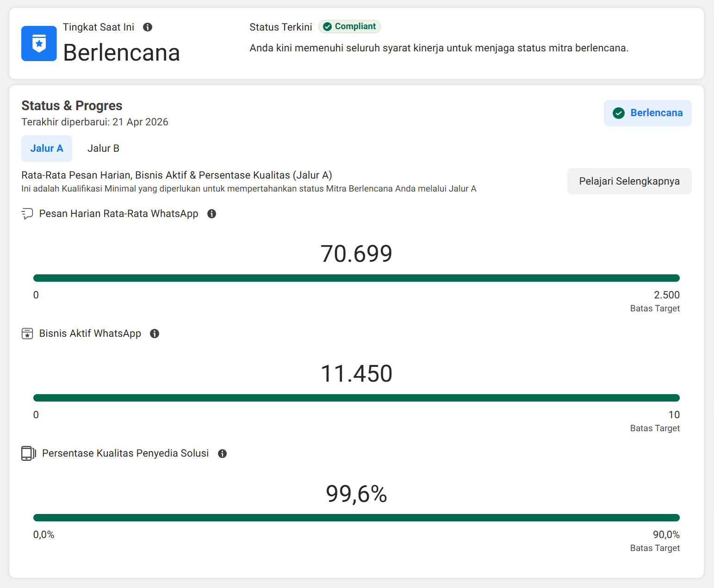The image size is (714, 588).
Task: Click the Berlencana badge in Status & Progres
Action: tap(647, 113)
